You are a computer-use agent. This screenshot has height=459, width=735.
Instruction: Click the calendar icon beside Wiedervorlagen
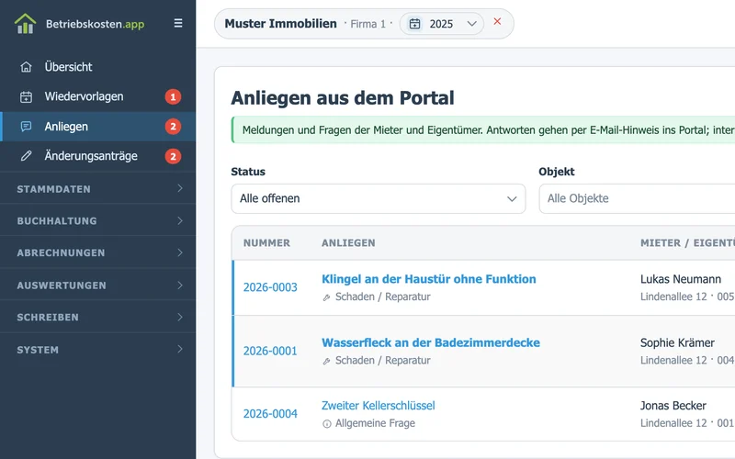click(x=27, y=97)
